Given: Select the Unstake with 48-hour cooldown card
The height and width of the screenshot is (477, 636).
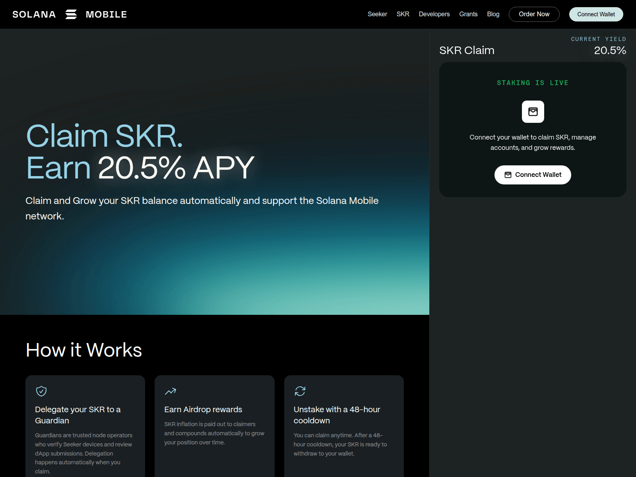Looking at the screenshot, I should point(344,425).
